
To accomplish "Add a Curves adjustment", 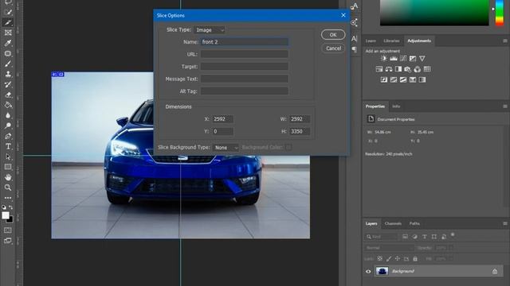I will pos(403,58).
